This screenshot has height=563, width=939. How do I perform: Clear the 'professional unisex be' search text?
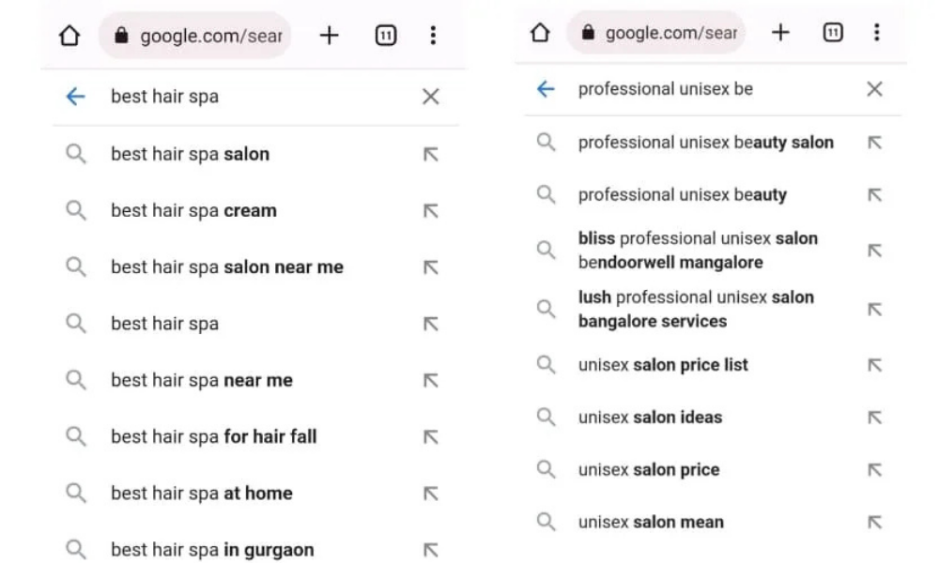pyautogui.click(x=874, y=89)
